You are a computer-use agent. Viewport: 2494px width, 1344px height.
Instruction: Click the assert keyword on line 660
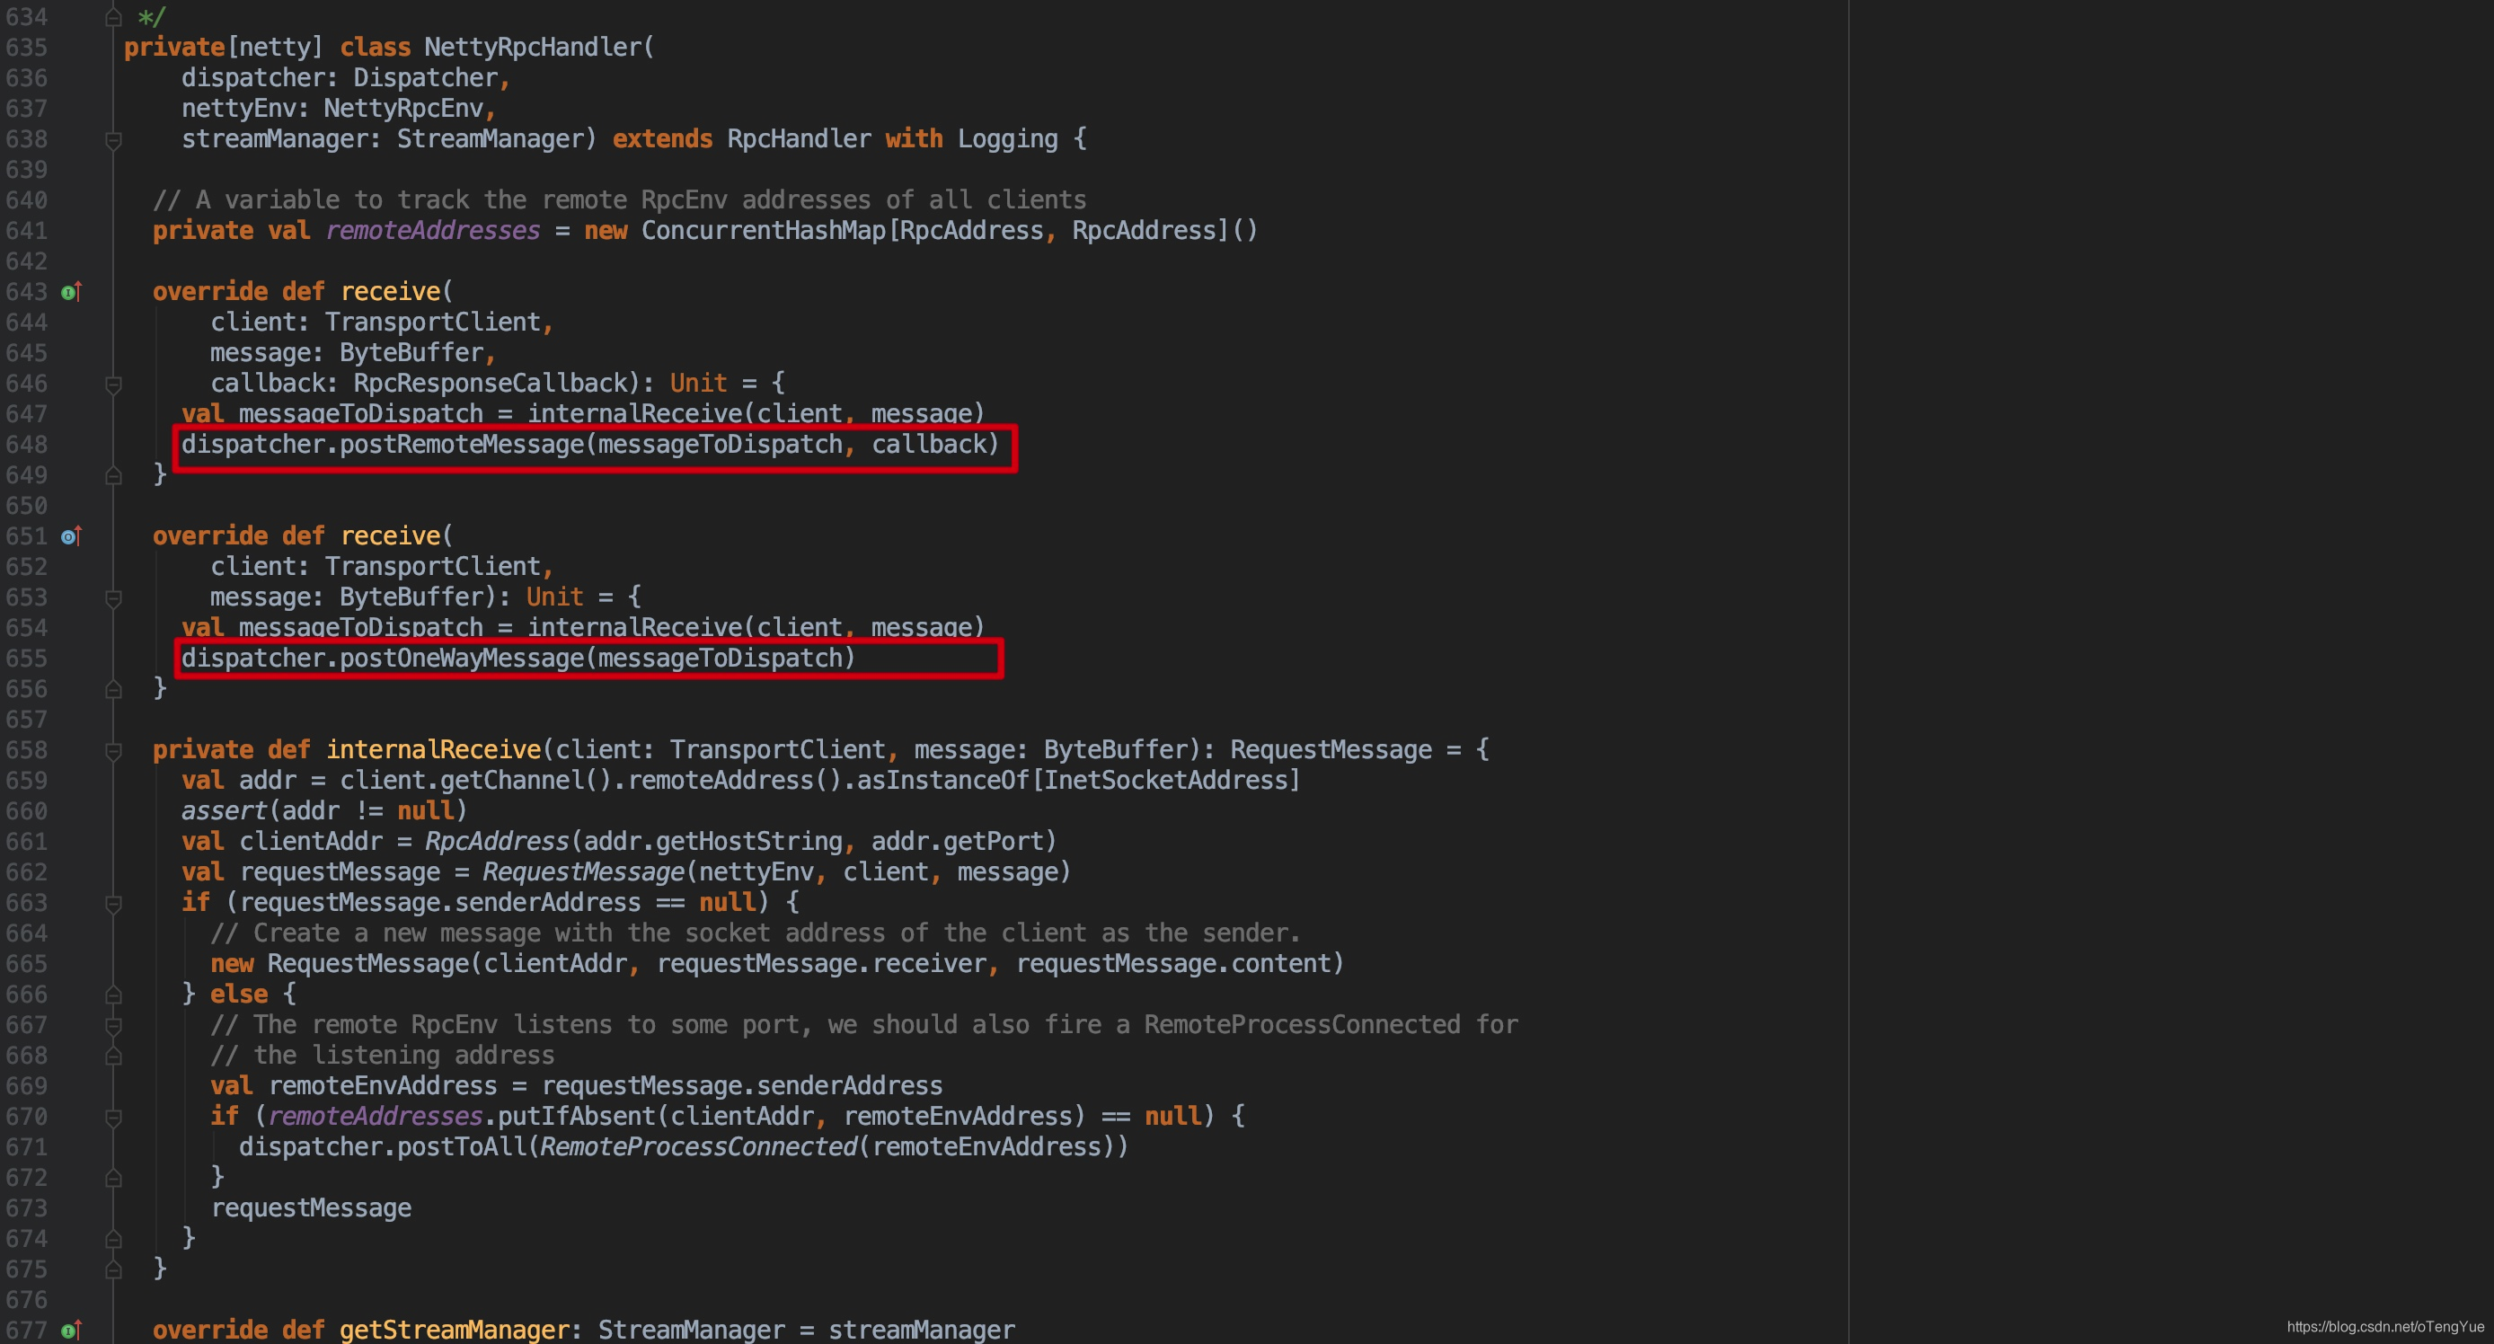[x=224, y=810]
